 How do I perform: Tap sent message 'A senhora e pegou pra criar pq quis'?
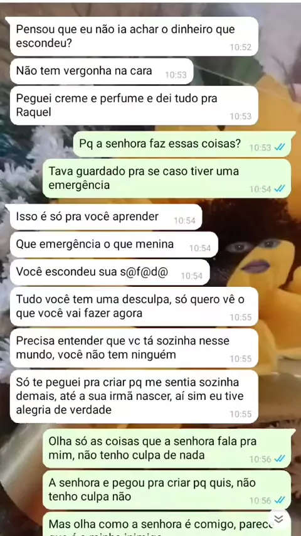167,490
